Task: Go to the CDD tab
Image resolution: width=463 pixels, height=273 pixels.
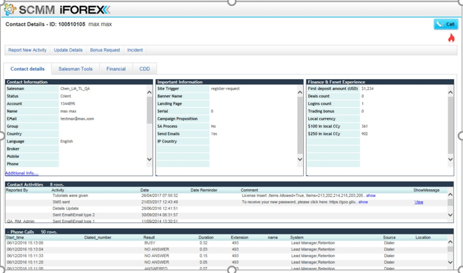Action: pos(145,69)
